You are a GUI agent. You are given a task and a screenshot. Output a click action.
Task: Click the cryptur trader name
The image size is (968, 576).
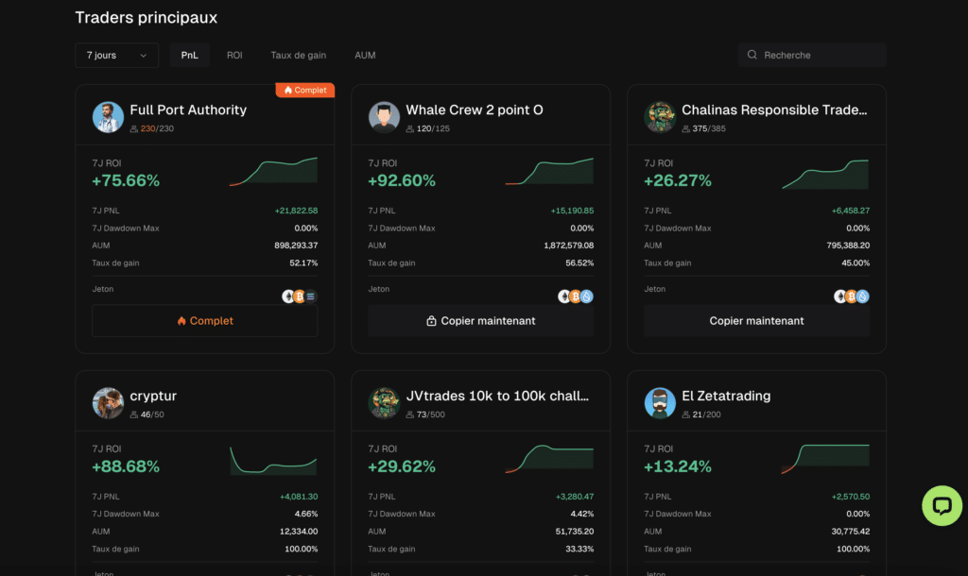(153, 396)
